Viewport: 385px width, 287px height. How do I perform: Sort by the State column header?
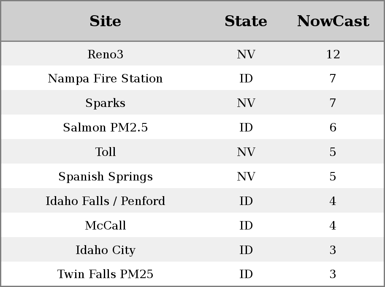coord(246,21)
